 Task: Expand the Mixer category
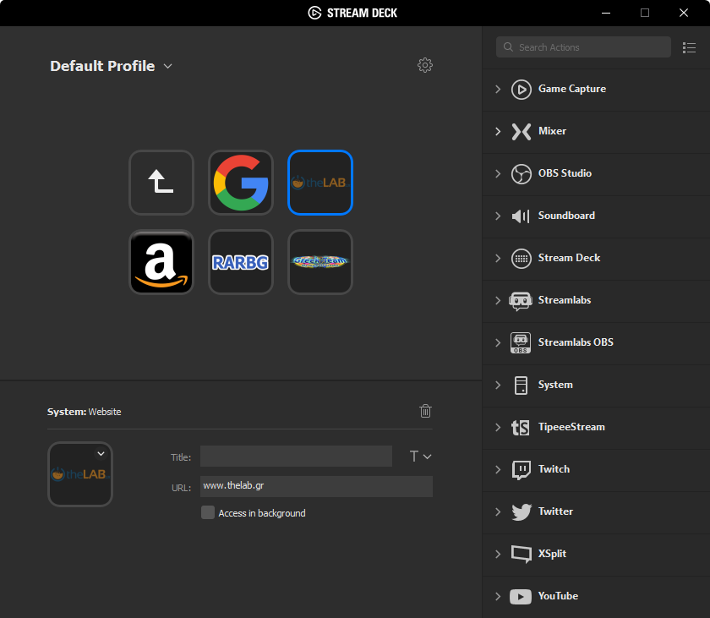498,132
